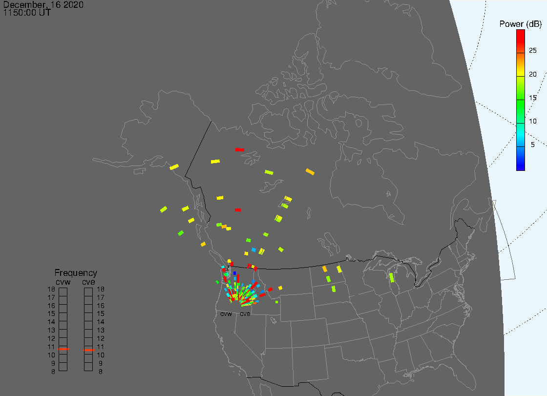This screenshot has height=396, width=547.
Task: Click the '10' tick label on power scale
Action: click(x=532, y=121)
